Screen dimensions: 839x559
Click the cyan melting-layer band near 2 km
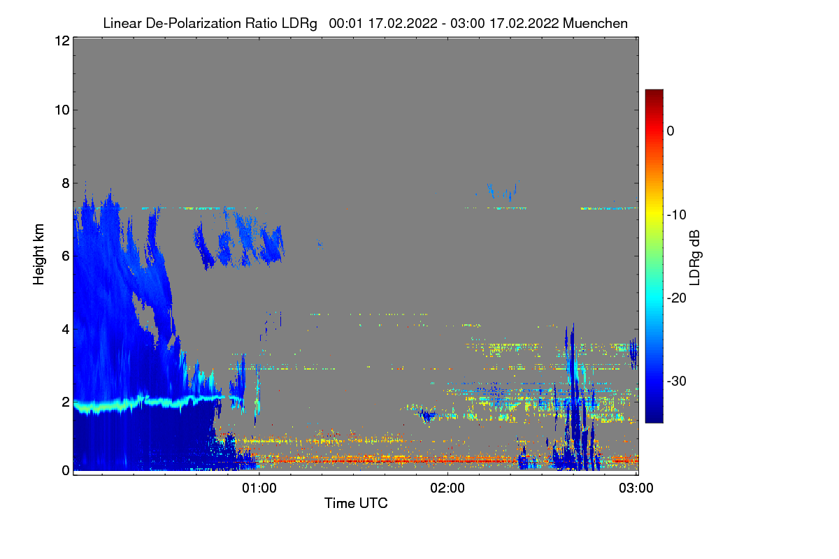(x=150, y=402)
